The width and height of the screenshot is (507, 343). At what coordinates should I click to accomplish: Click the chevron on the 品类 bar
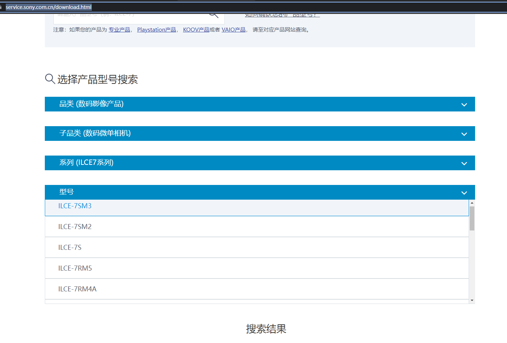pyautogui.click(x=464, y=105)
